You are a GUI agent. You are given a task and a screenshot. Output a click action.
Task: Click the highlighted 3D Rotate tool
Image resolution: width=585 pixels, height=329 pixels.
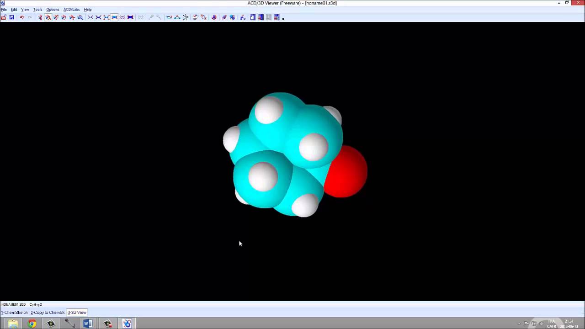[x=48, y=17]
